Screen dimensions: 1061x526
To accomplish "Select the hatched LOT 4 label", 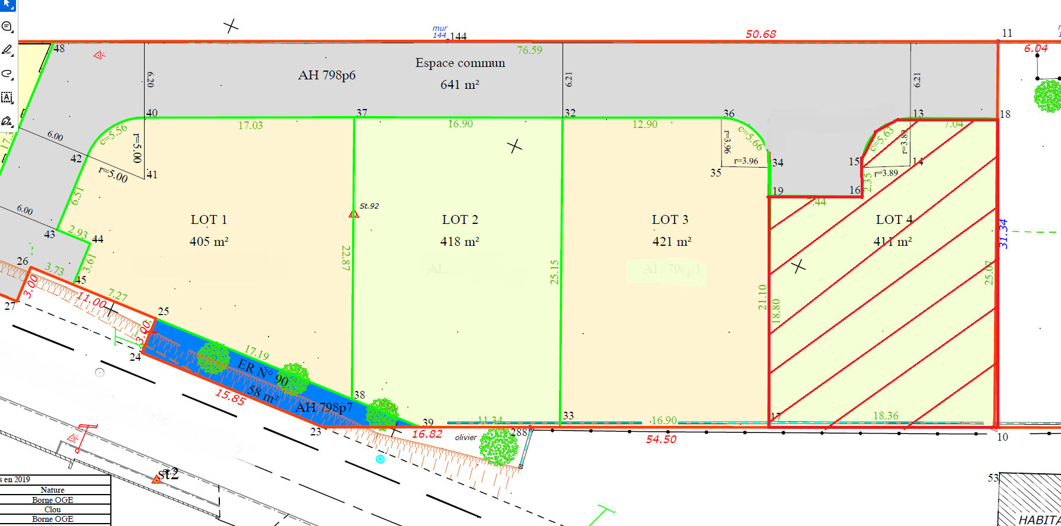I will (x=894, y=220).
